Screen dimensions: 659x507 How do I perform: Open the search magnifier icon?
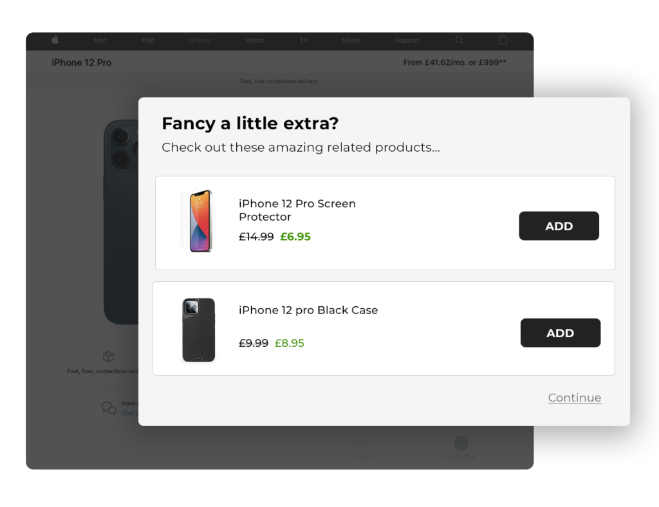click(459, 40)
